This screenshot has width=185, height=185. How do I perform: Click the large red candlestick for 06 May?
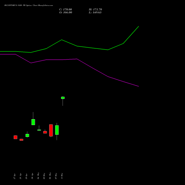[51, 130]
